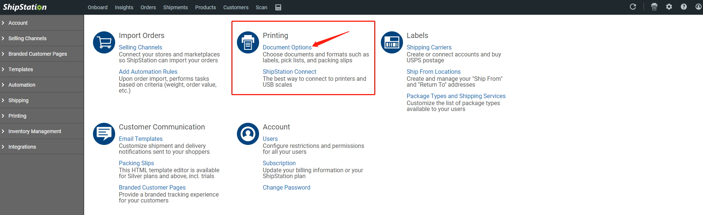703x215 pixels.
Task: Expand the Selling Channels sidebar section
Action: tap(27, 38)
